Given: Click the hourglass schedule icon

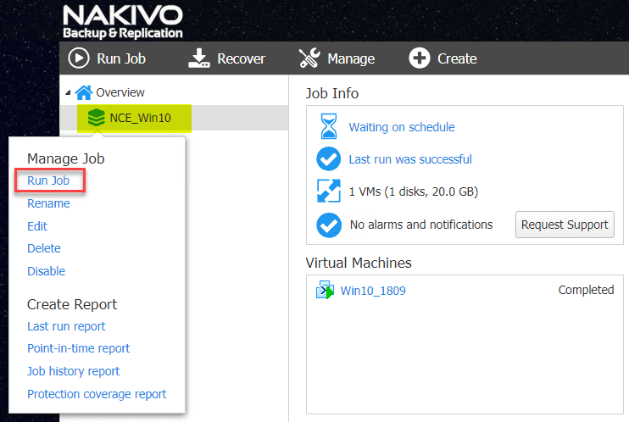Looking at the screenshot, I should pyautogui.click(x=327, y=127).
